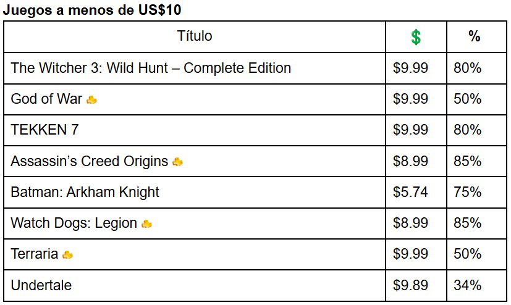Screen dimensions: 511x305
Task: Select Batman: Arkham Knight title
Action: point(85,192)
